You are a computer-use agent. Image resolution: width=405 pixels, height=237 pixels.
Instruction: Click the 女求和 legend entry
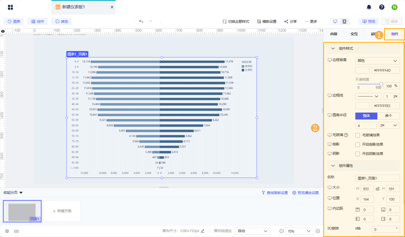247,70
